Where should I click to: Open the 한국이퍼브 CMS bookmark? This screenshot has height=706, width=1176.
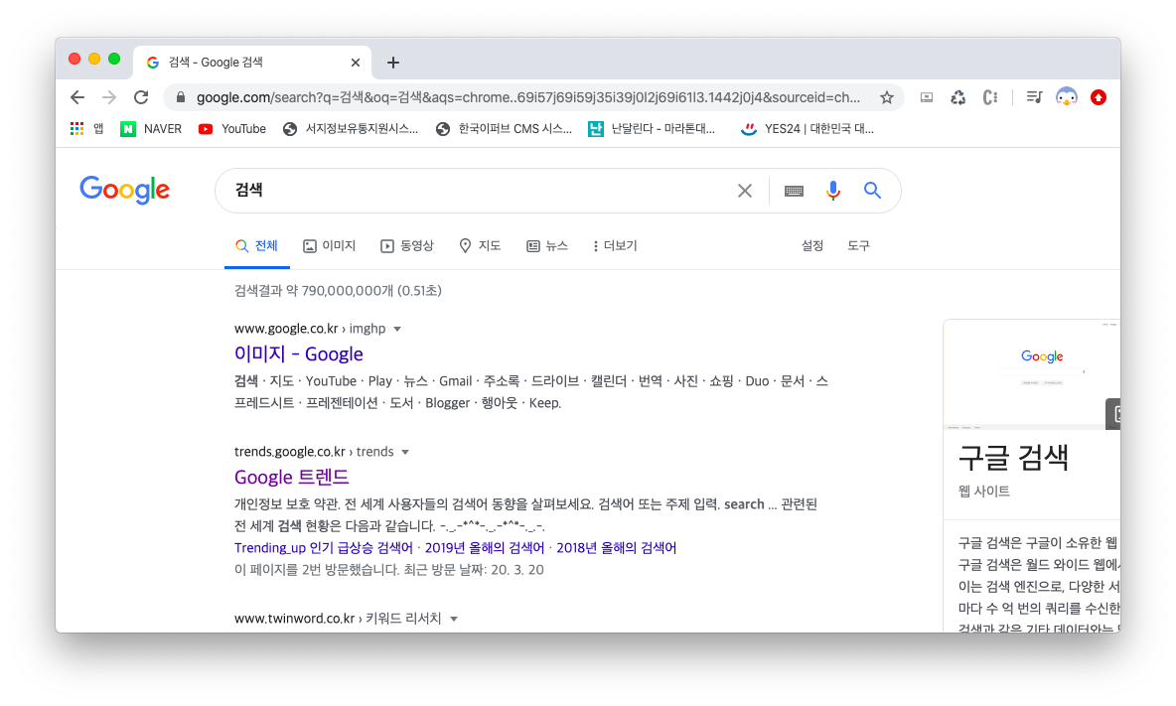[x=504, y=129]
